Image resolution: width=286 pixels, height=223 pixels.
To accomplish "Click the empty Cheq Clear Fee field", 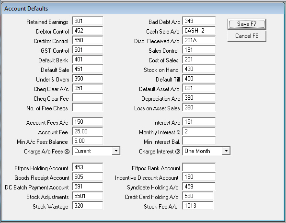I will 88,98.
